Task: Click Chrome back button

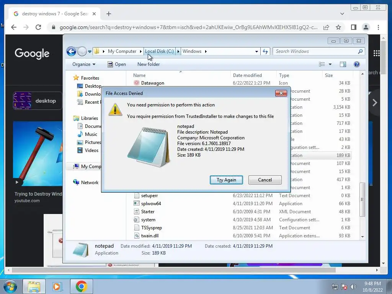Action: [x=14, y=27]
